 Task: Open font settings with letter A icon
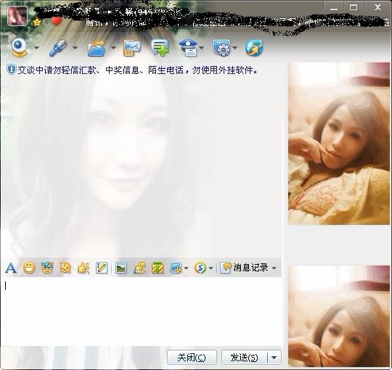point(11,268)
